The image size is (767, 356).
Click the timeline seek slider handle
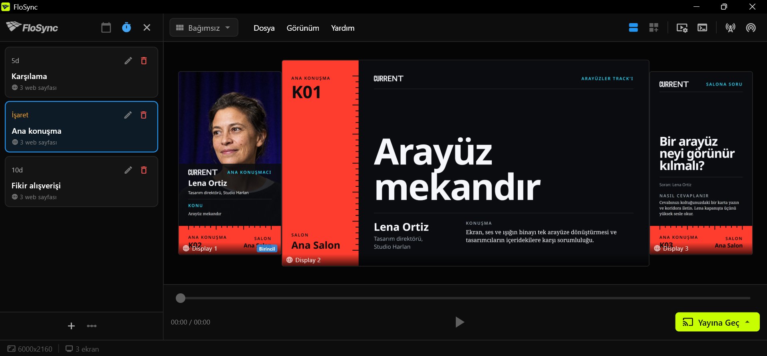click(x=181, y=298)
